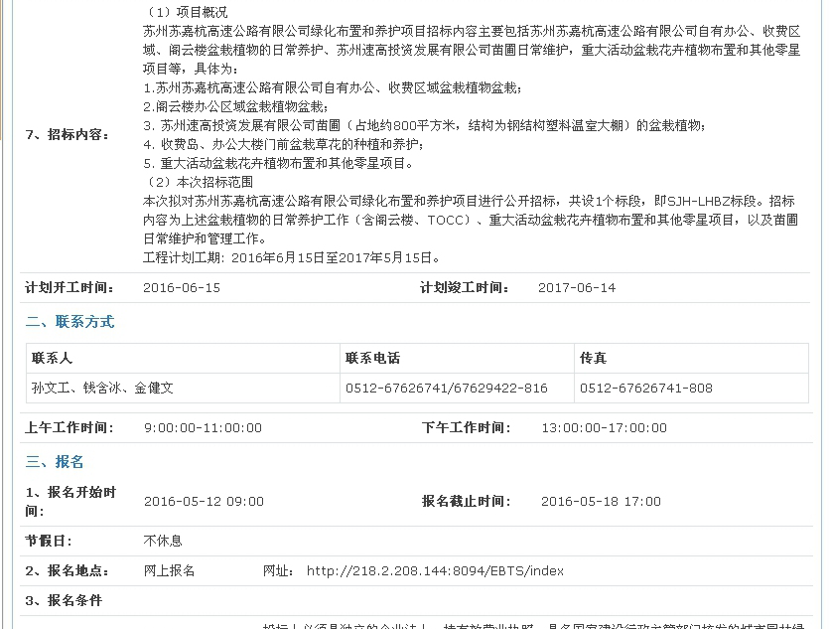Click the "1、报名开始时间:" label
Viewport: 830px width, 629px height.
[70, 501]
